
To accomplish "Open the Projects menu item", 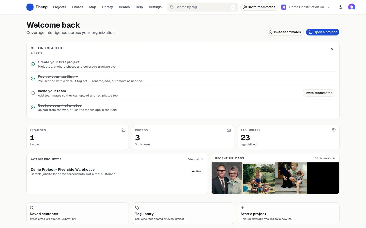I will click(x=59, y=7).
